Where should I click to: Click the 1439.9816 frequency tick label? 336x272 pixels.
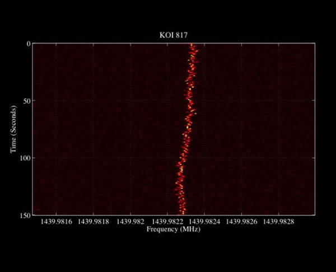click(x=57, y=222)
